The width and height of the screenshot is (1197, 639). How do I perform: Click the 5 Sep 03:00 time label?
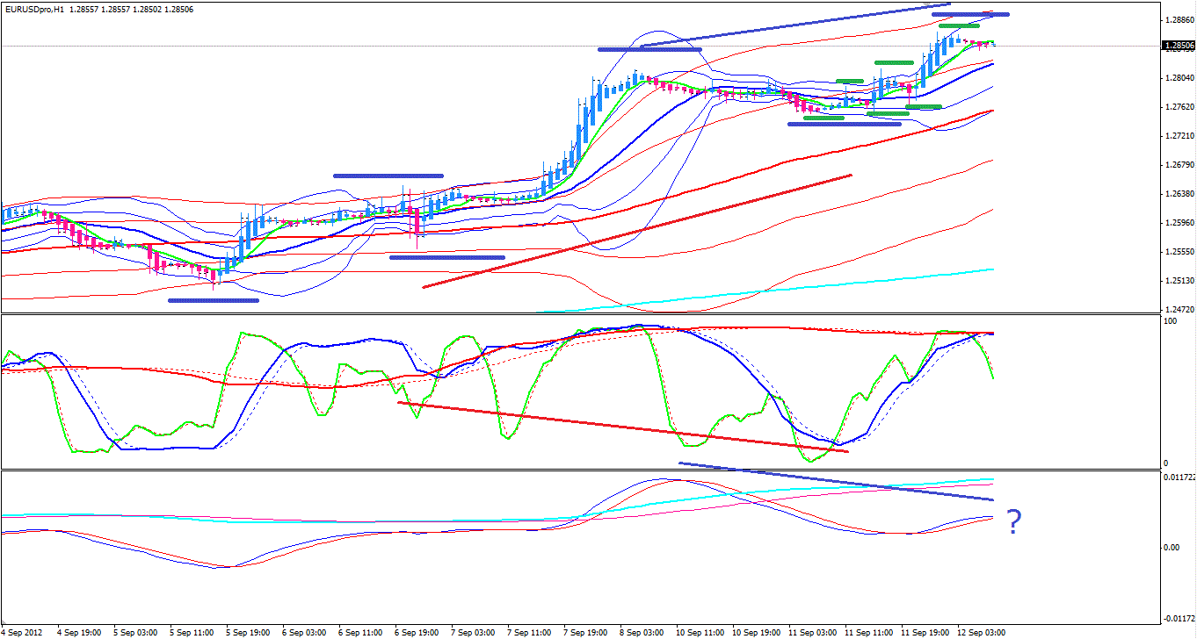point(135,632)
